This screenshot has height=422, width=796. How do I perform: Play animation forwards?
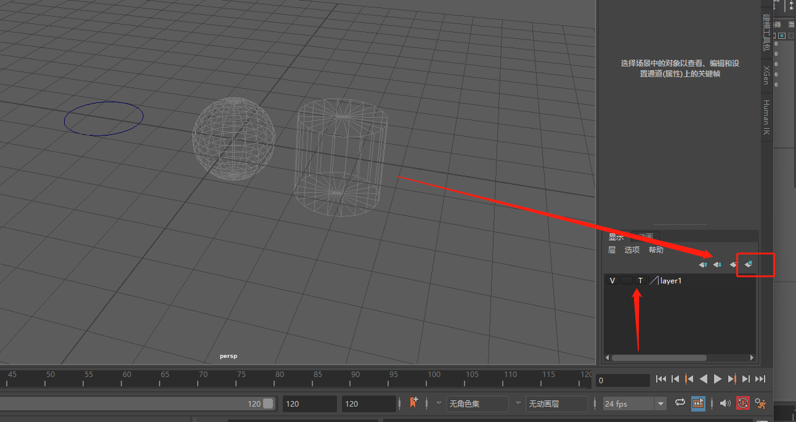tap(718, 379)
